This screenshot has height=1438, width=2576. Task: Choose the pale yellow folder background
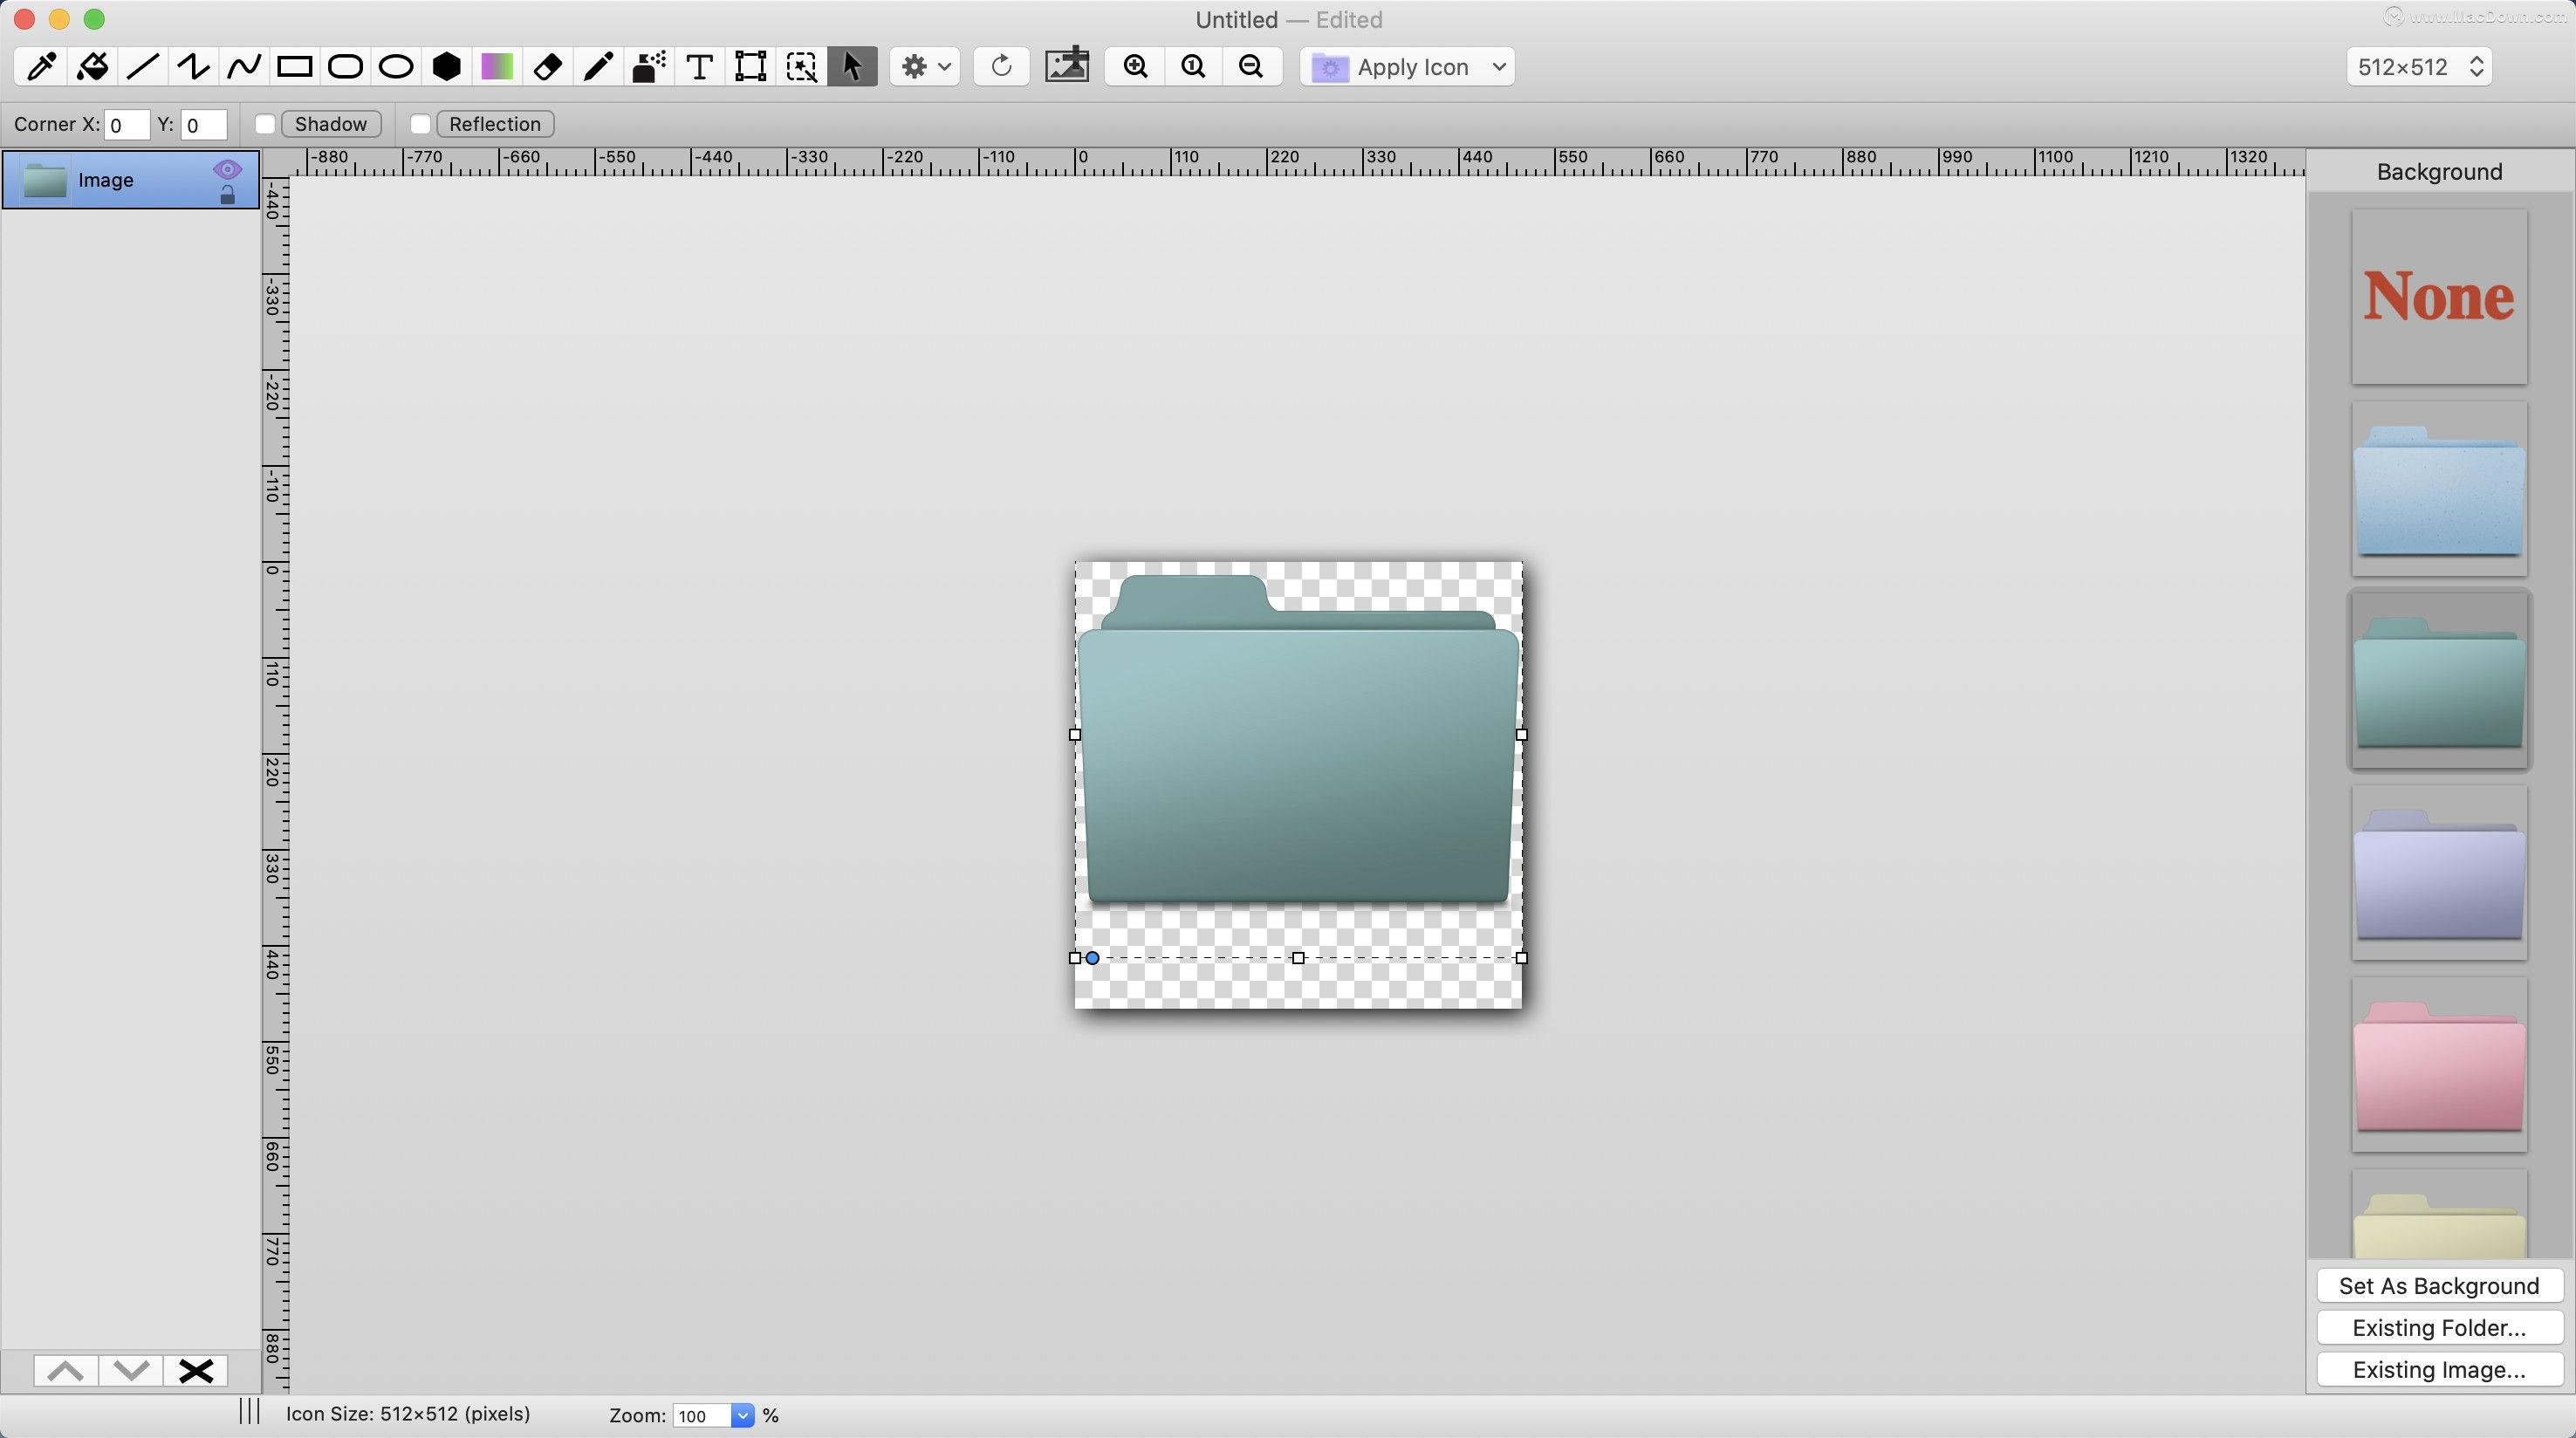[2439, 1214]
